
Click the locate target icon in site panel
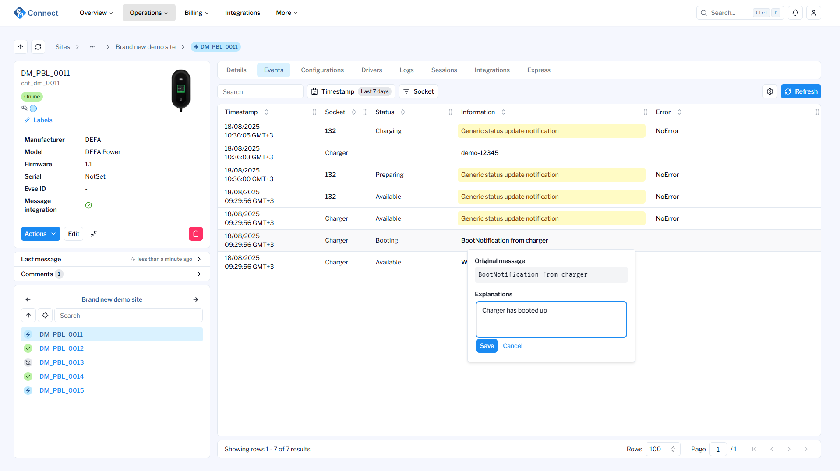pyautogui.click(x=45, y=315)
